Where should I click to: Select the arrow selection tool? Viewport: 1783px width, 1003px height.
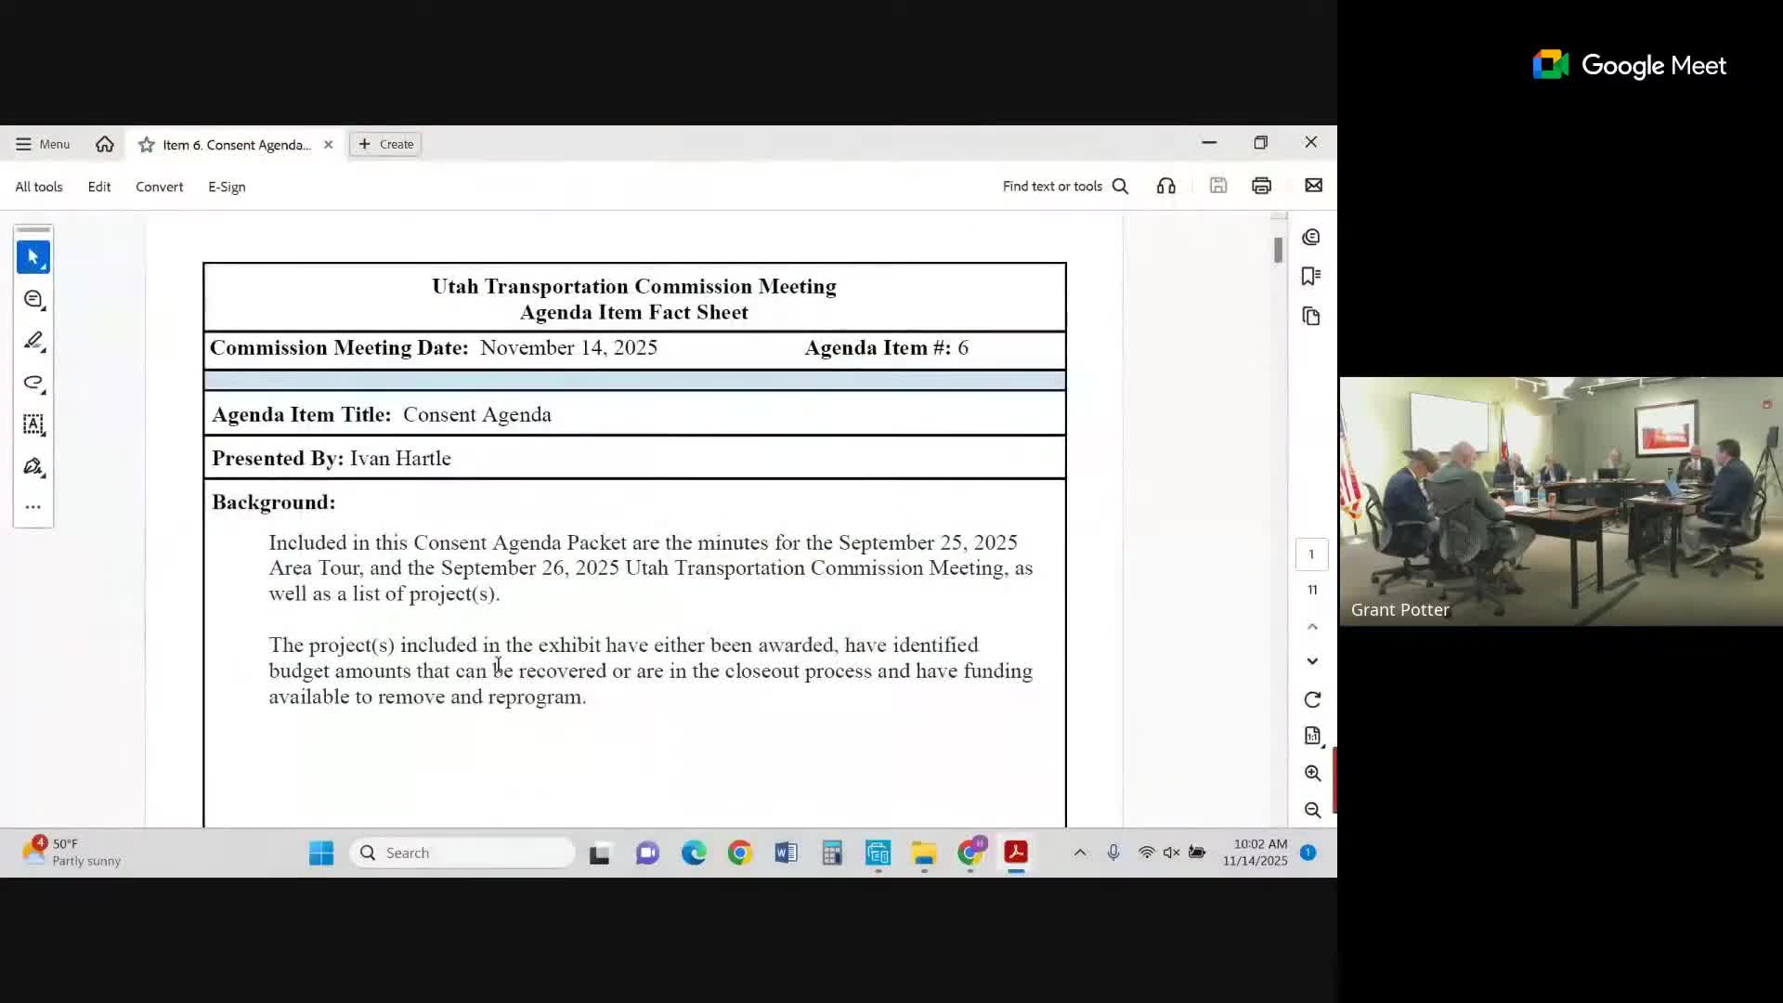click(x=33, y=257)
